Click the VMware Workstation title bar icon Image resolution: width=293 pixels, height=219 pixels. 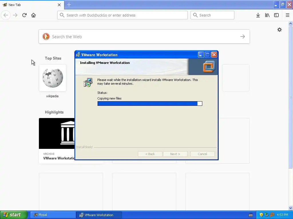click(78, 54)
